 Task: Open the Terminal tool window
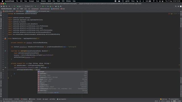tap(32, 99)
